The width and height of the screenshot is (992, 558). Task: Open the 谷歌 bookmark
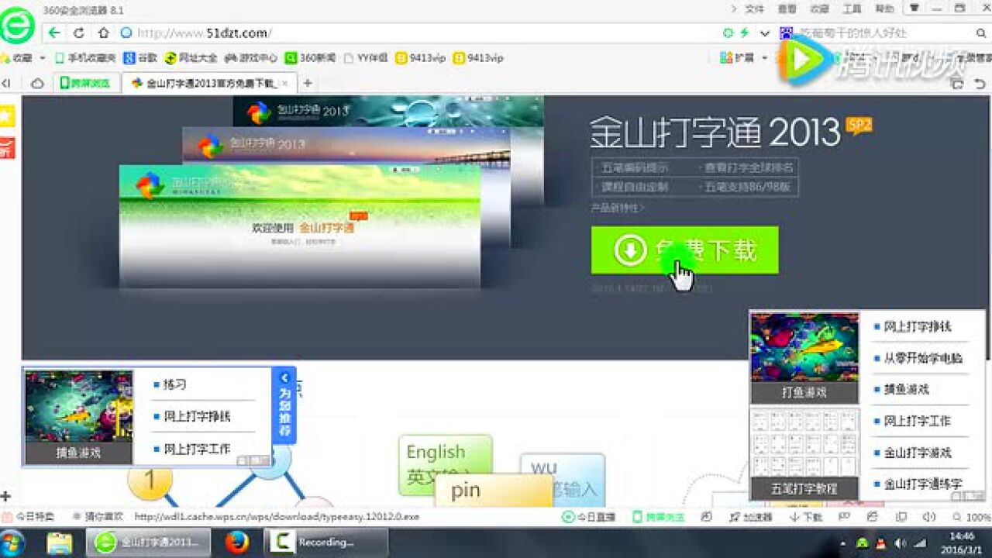(x=141, y=58)
